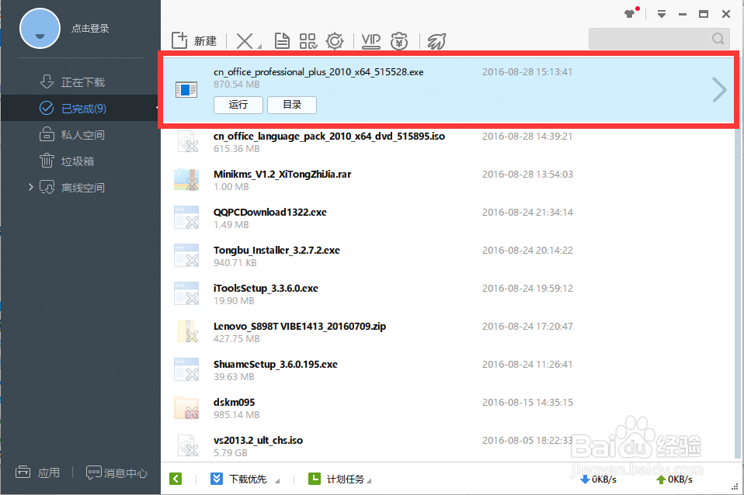Click user avatar to log in
Image resolution: width=744 pixels, height=495 pixels.
click(40, 29)
